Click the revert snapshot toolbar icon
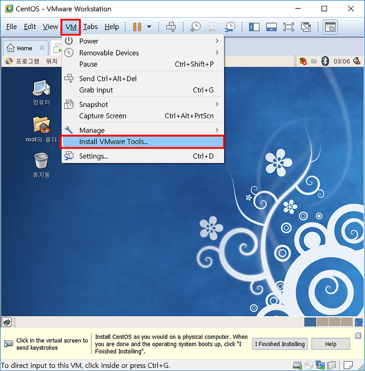Image resolution: width=365 pixels, height=371 pixels. [213, 27]
